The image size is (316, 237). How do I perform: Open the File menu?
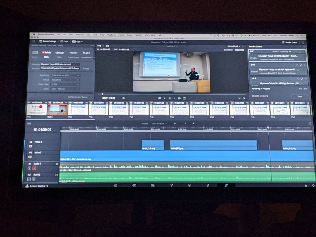(58, 35)
